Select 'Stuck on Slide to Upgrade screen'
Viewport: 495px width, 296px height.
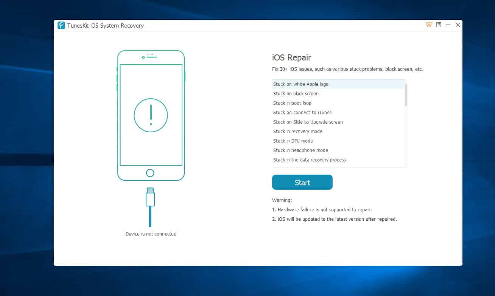308,122
